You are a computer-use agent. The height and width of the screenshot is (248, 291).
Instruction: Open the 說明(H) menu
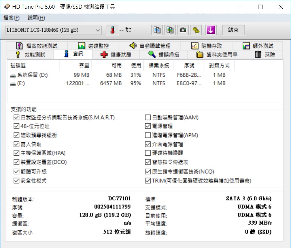tap(36, 18)
